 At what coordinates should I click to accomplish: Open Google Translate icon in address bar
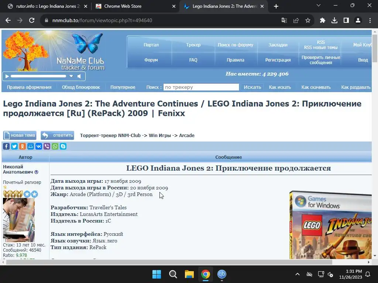[284, 21]
